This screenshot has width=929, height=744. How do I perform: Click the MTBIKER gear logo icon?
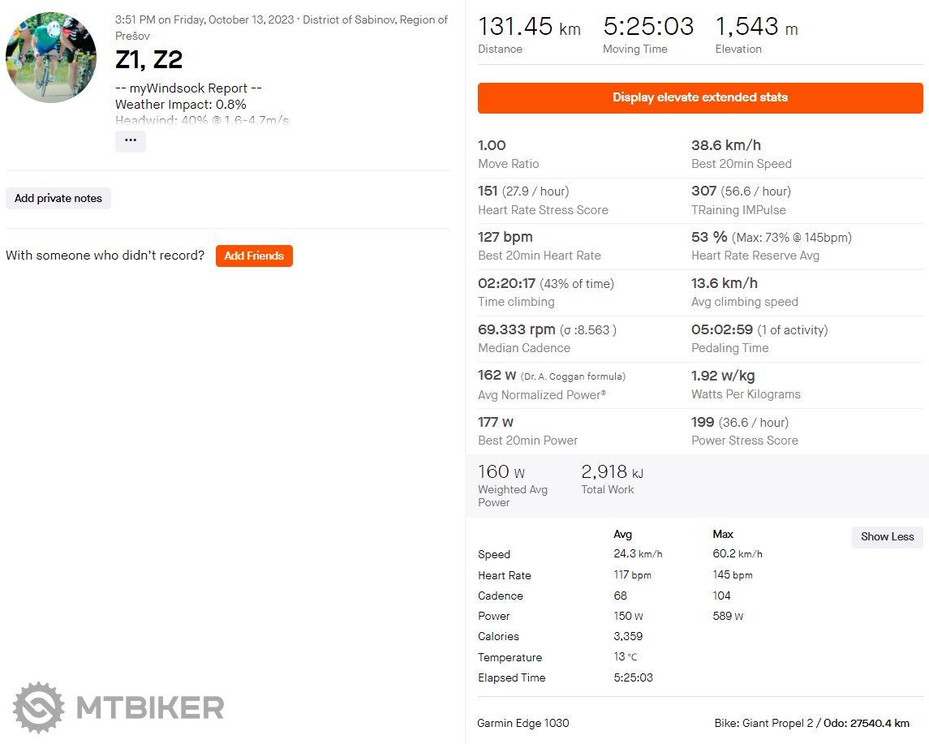[x=38, y=707]
